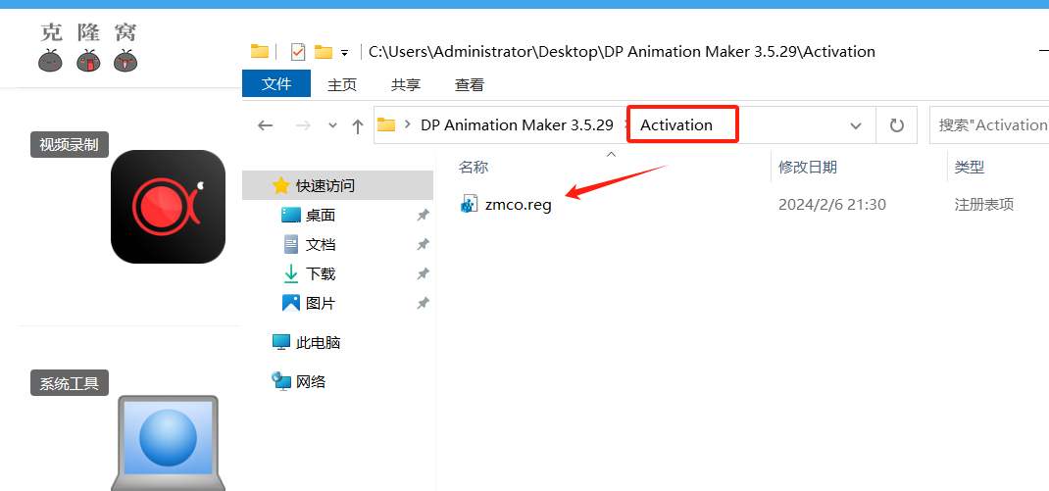Click the 系统工具 category label
Screen dimensions: 1049x491
(x=69, y=383)
